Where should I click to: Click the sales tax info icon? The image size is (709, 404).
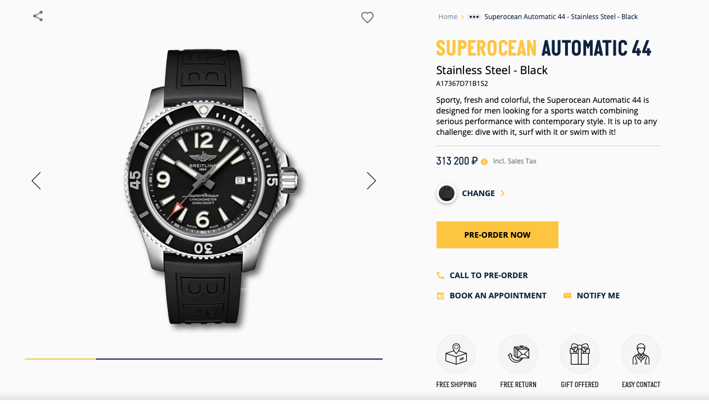pyautogui.click(x=484, y=161)
